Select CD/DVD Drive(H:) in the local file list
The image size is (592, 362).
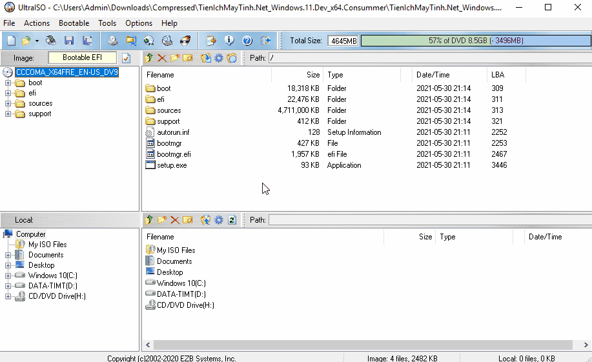[185, 305]
